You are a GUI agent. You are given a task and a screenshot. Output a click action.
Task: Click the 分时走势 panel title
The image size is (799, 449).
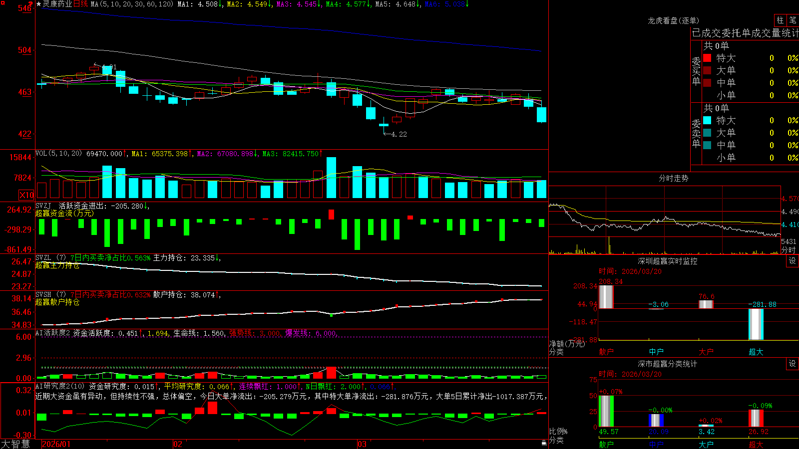pyautogui.click(x=673, y=178)
